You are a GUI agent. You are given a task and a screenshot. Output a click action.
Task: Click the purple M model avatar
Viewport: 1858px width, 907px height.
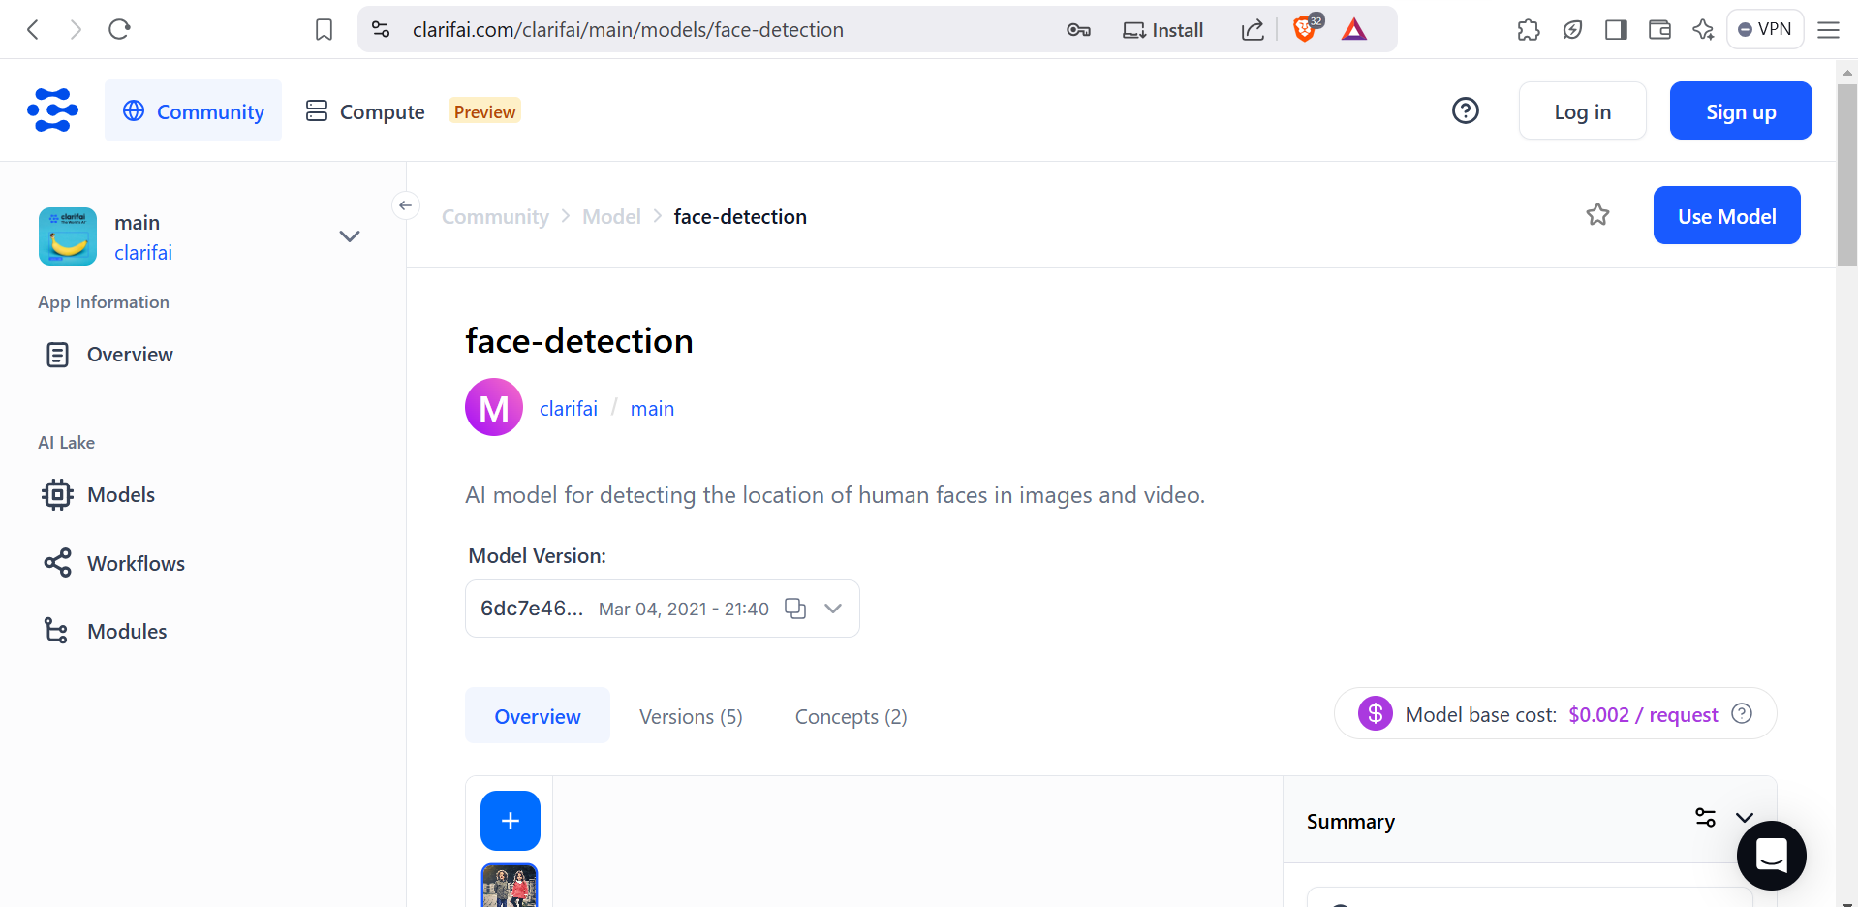pyautogui.click(x=494, y=407)
